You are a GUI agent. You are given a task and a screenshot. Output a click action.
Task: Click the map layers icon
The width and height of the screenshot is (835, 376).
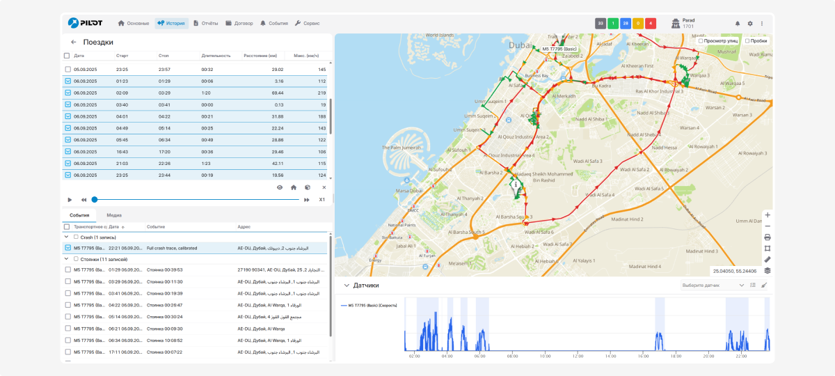coord(767,270)
